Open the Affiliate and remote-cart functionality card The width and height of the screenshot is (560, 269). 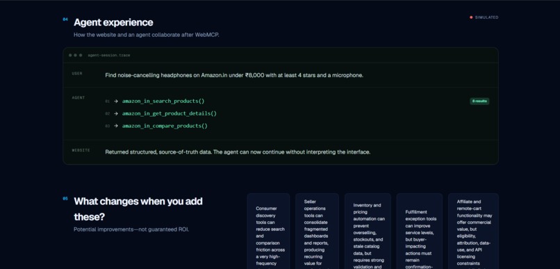(473, 231)
